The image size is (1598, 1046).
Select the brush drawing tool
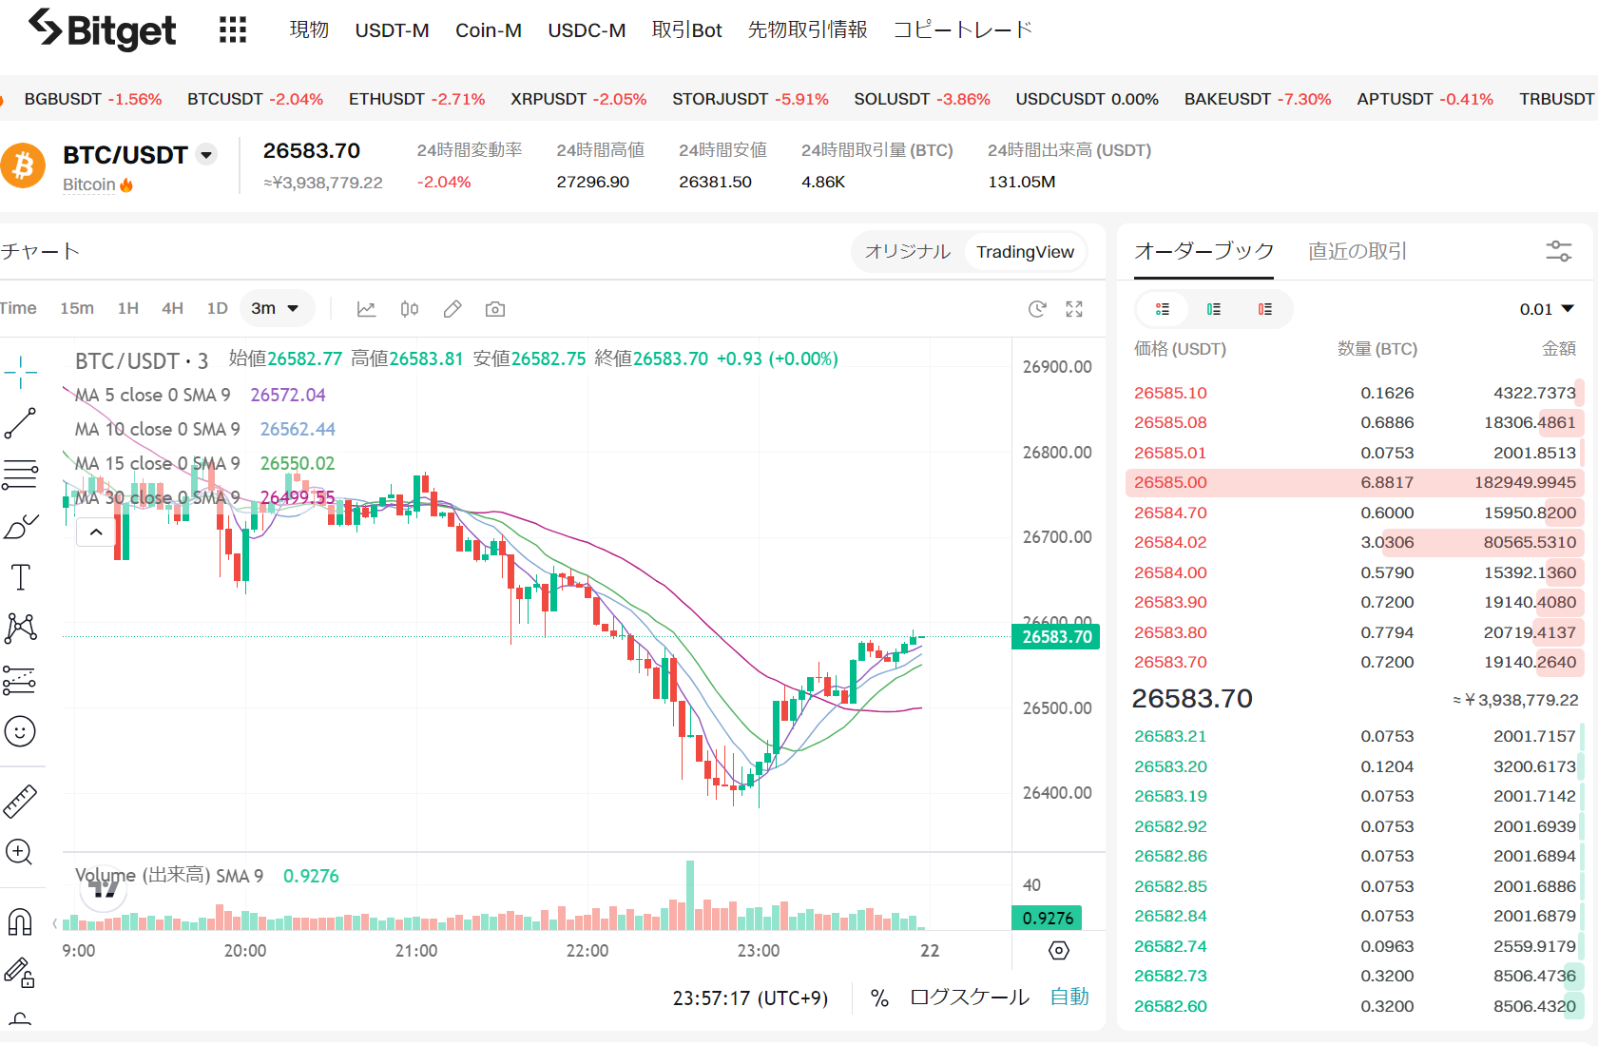(20, 526)
